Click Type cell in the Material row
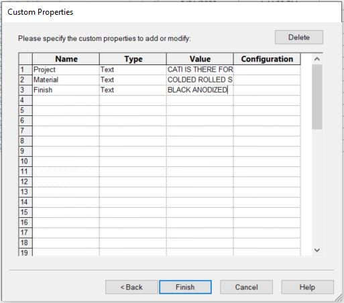Screen dimensions: 344x303 click(133, 80)
